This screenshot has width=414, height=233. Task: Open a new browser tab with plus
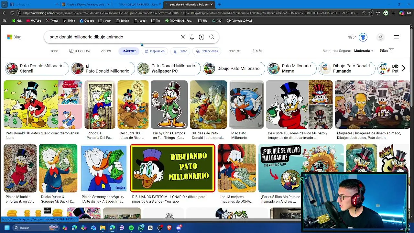coord(219,5)
